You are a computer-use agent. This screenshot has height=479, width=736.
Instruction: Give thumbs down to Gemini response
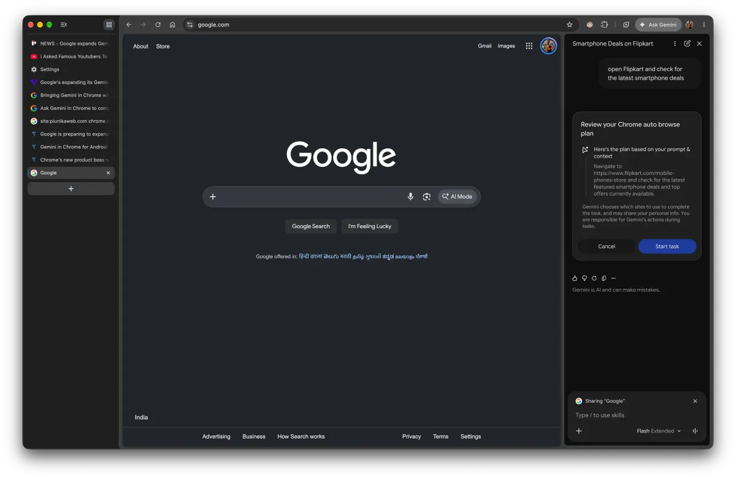[x=585, y=278]
